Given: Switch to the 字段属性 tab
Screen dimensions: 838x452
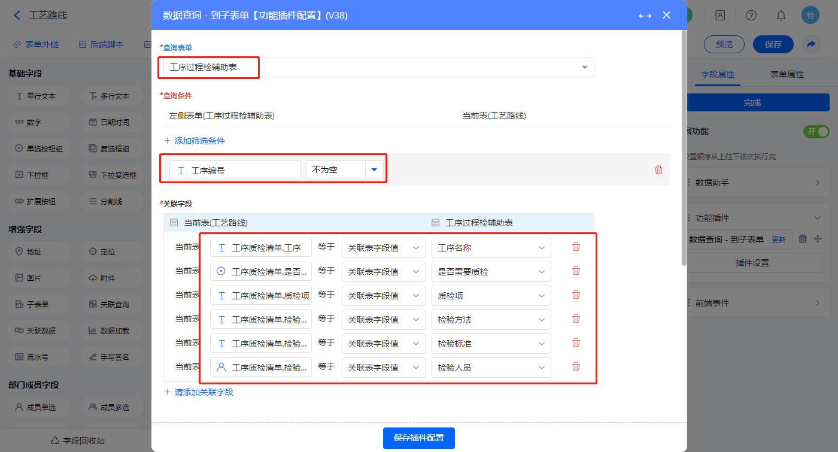Looking at the screenshot, I should 717,75.
